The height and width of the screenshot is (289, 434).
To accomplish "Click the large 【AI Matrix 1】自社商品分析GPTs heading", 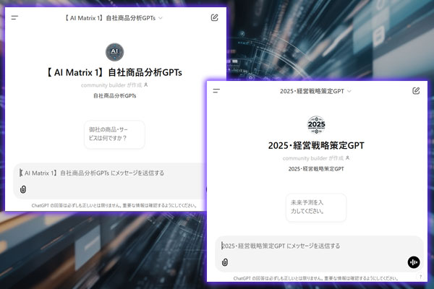I will coord(114,72).
